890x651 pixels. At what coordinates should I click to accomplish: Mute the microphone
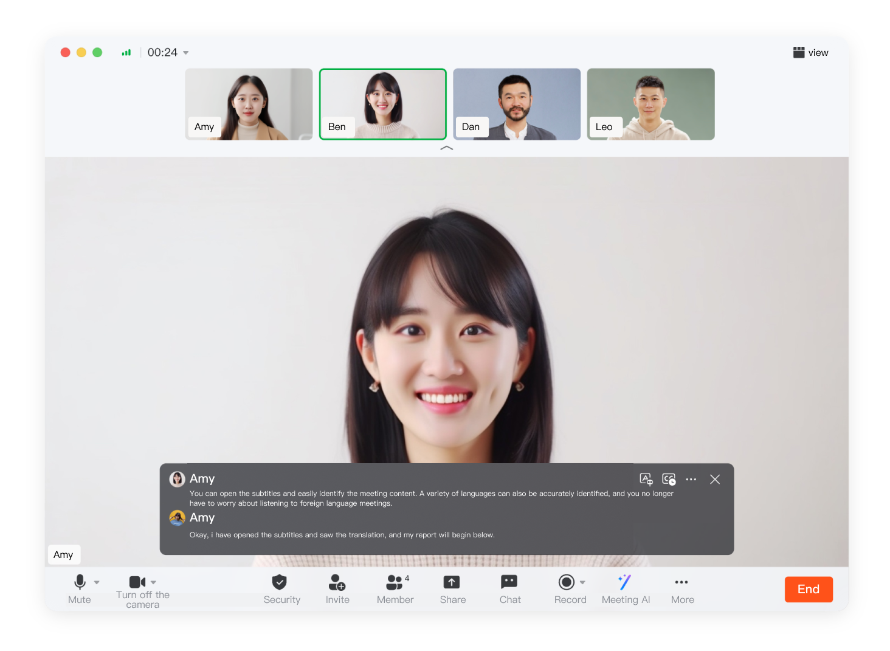(x=80, y=583)
